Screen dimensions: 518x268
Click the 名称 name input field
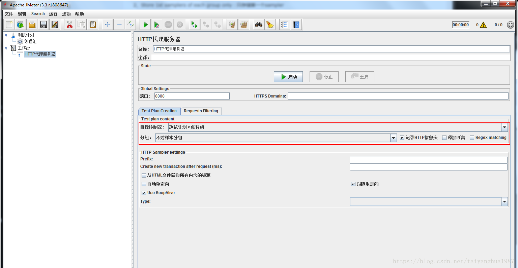click(331, 49)
